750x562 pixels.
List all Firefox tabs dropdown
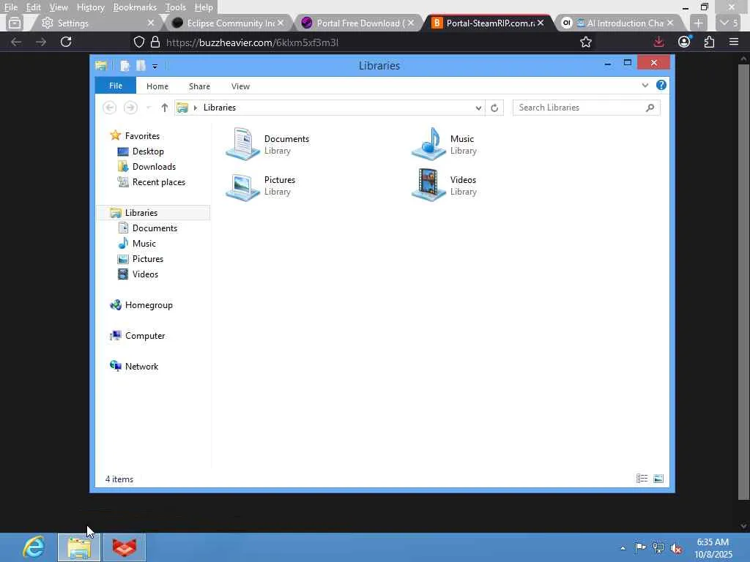tap(729, 23)
